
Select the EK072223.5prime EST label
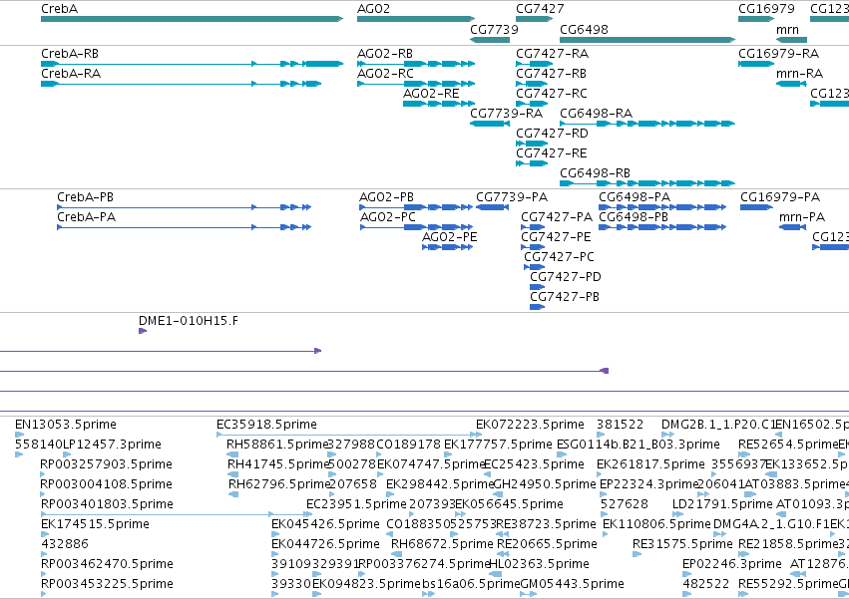click(x=530, y=425)
